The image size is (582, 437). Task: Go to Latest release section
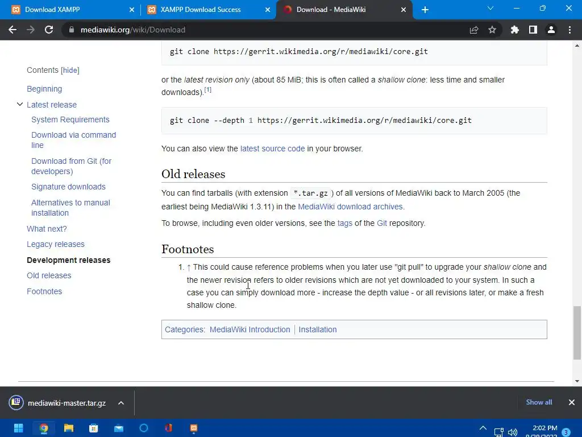(52, 105)
